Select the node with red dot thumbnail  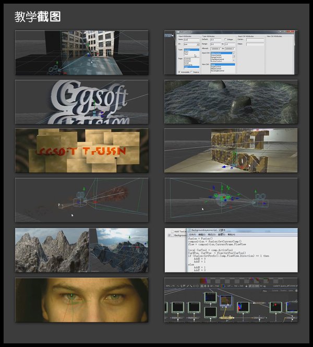click(x=276, y=308)
